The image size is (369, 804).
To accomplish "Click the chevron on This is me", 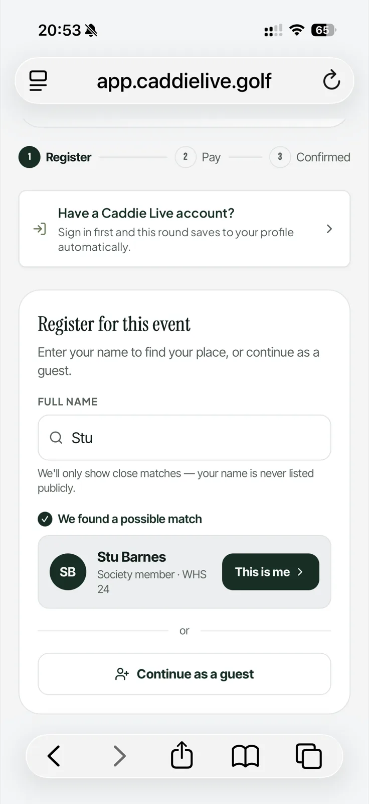I will 300,572.
